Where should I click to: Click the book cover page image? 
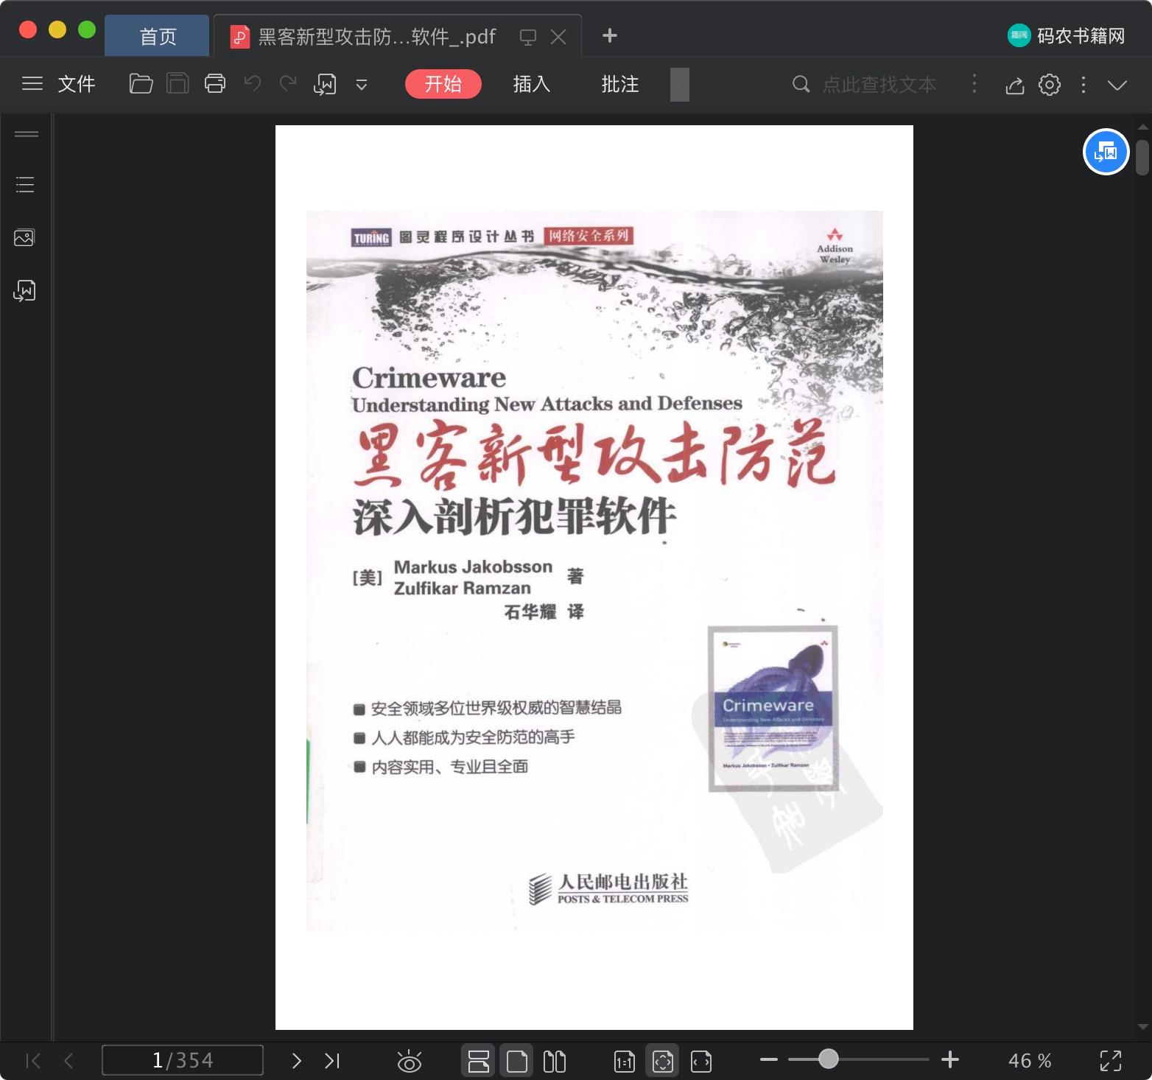point(594,577)
